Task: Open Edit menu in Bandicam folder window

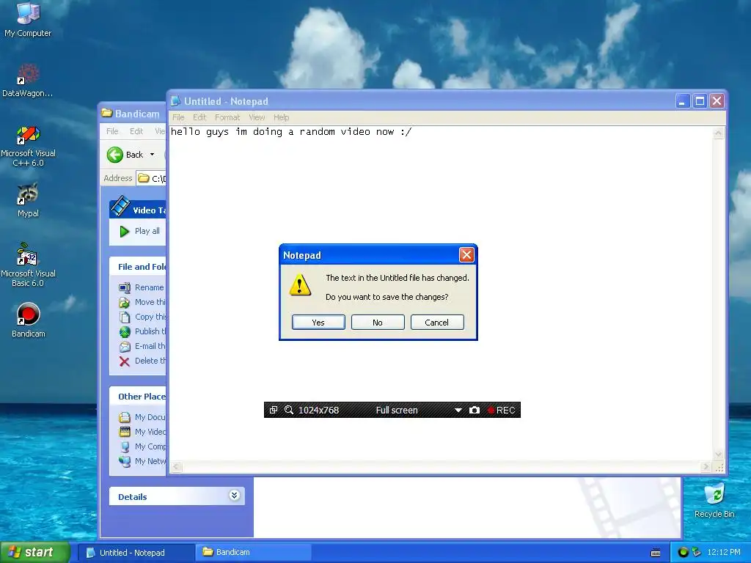Action: tap(136, 131)
